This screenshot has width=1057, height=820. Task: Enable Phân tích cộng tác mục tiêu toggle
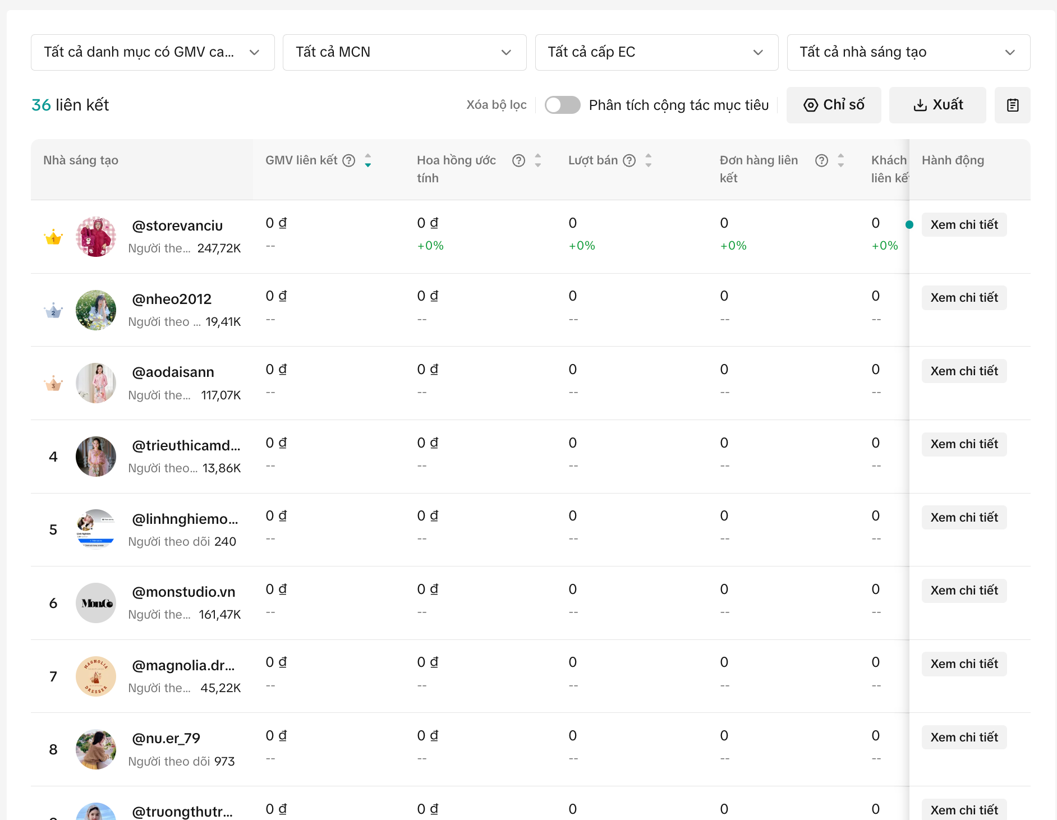click(562, 105)
